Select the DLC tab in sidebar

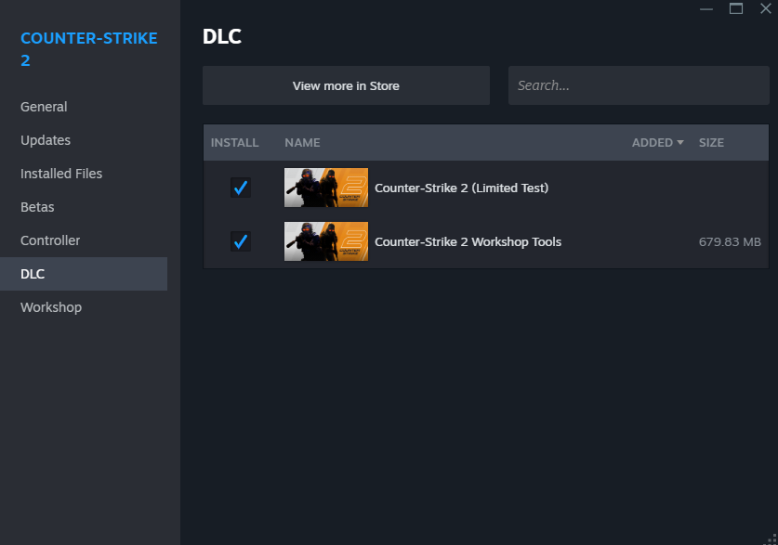pos(84,274)
